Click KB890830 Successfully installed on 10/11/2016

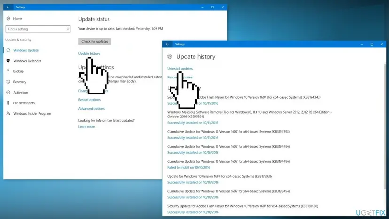[193, 123]
